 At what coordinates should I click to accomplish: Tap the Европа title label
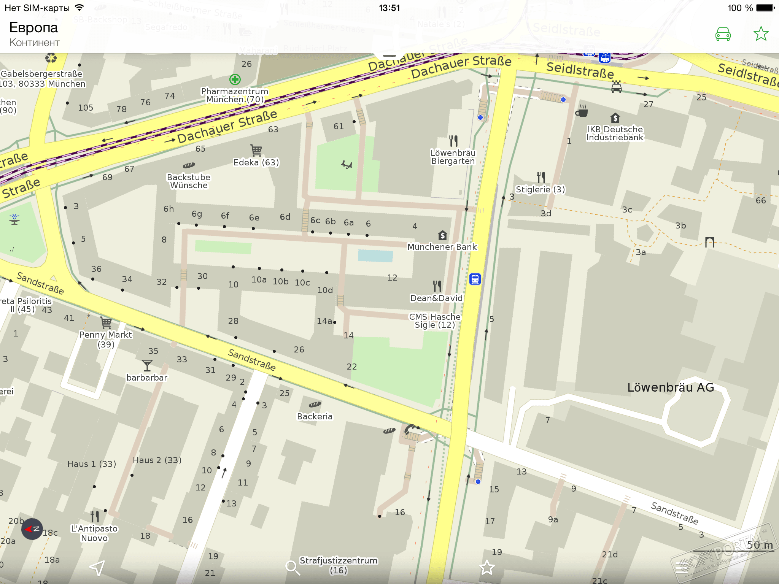tap(33, 28)
